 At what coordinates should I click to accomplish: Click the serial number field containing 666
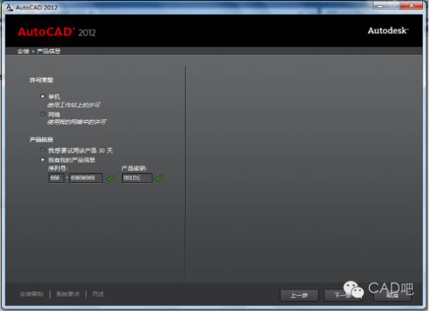(56, 178)
